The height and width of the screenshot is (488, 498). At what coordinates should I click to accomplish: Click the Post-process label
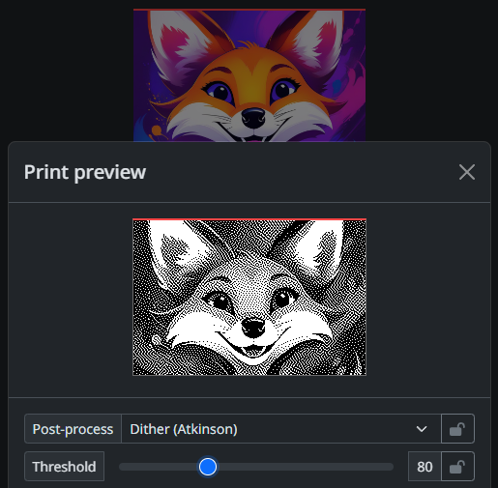[73, 429]
